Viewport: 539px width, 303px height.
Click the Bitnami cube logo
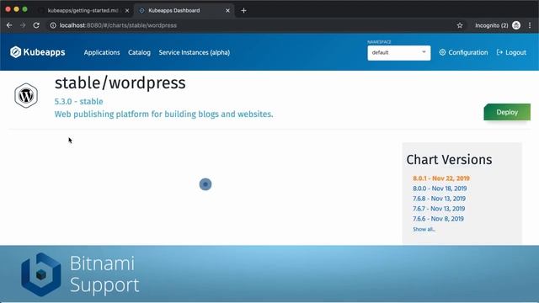pos(41,274)
